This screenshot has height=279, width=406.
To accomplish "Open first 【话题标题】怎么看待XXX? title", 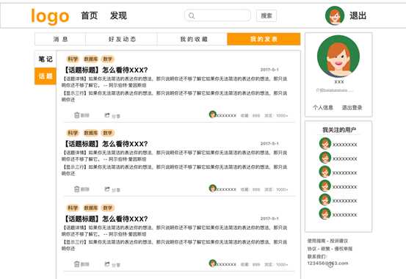I will tap(106, 70).
